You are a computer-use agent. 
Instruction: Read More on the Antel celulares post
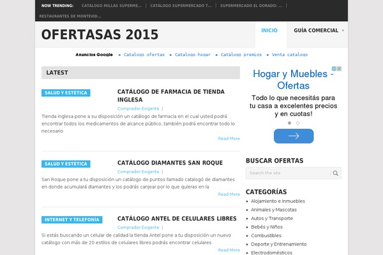tap(229, 250)
